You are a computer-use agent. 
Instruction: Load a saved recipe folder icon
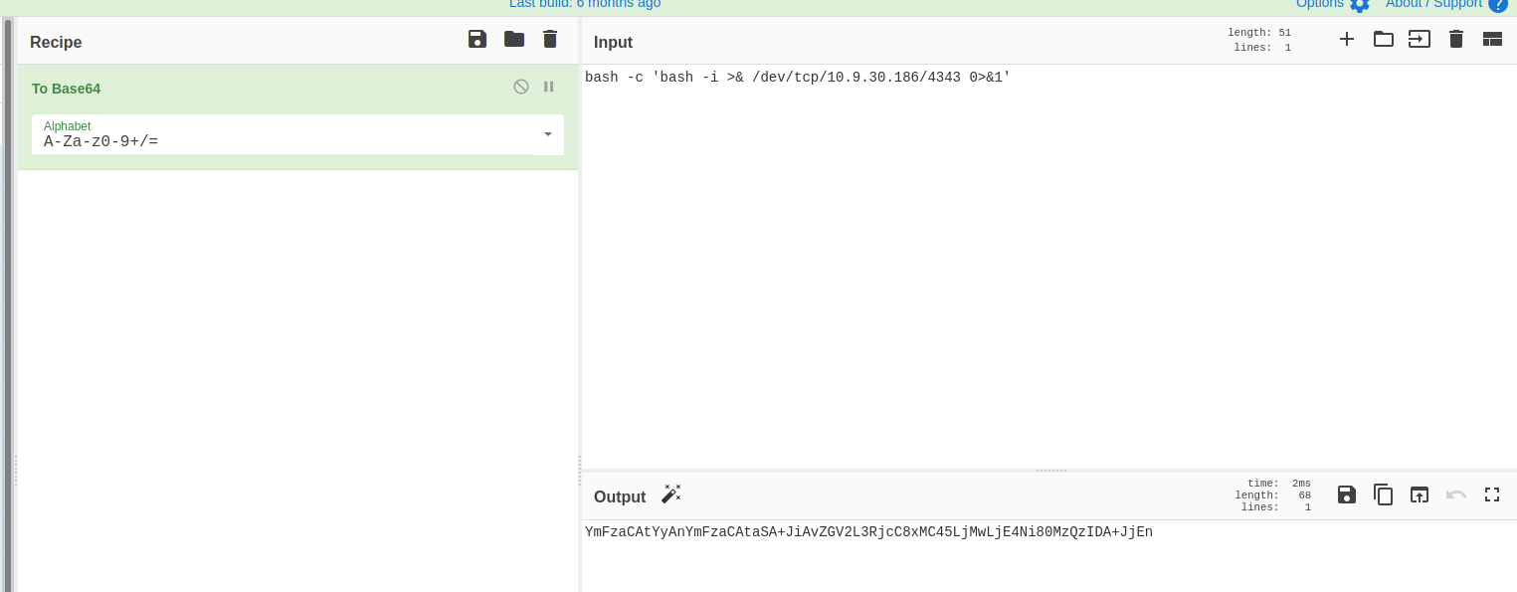pos(514,39)
